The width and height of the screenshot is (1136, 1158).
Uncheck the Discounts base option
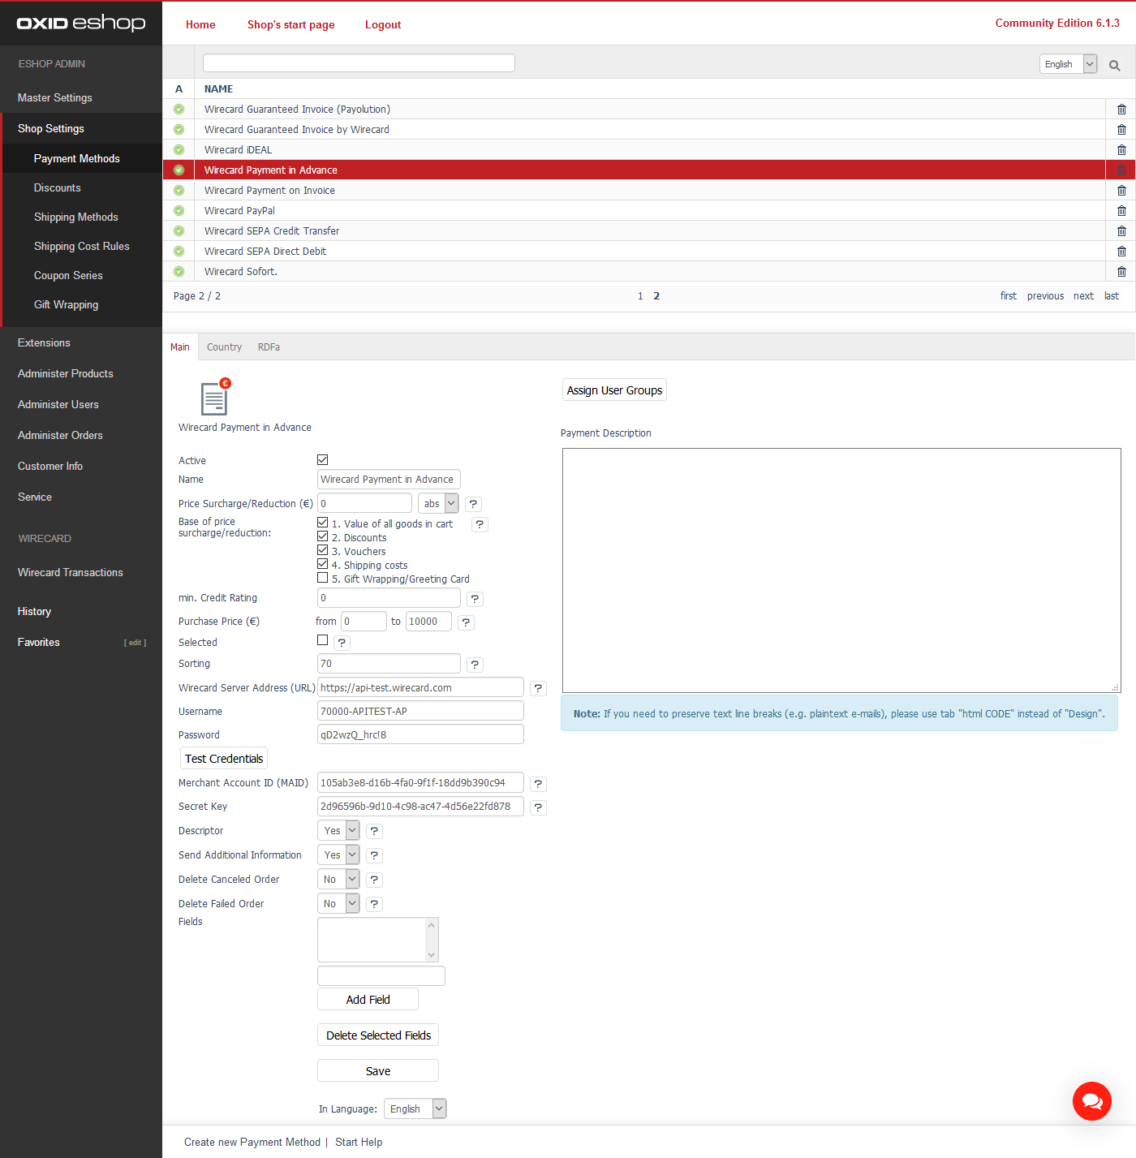click(323, 536)
